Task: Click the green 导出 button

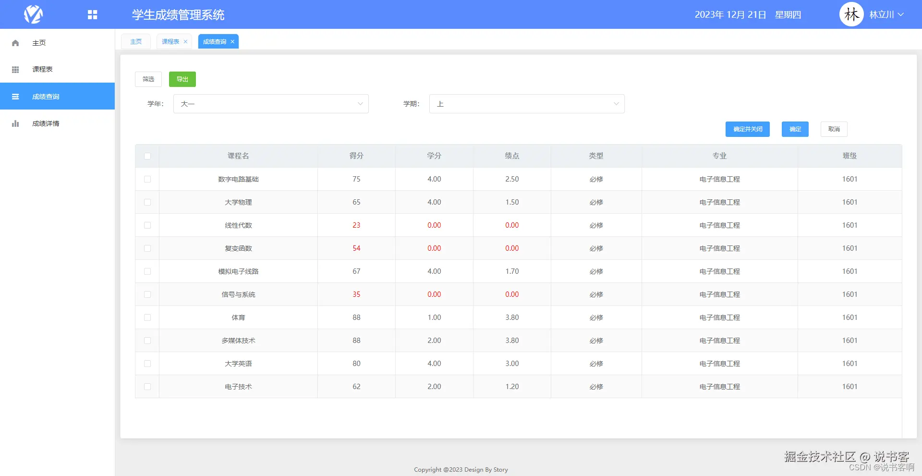Action: 182,79
